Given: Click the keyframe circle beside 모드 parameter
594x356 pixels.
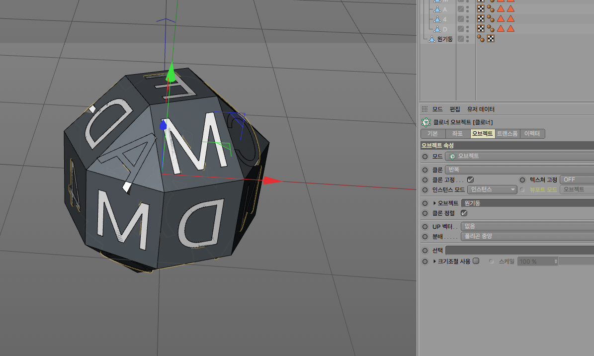Looking at the screenshot, I should point(424,156).
